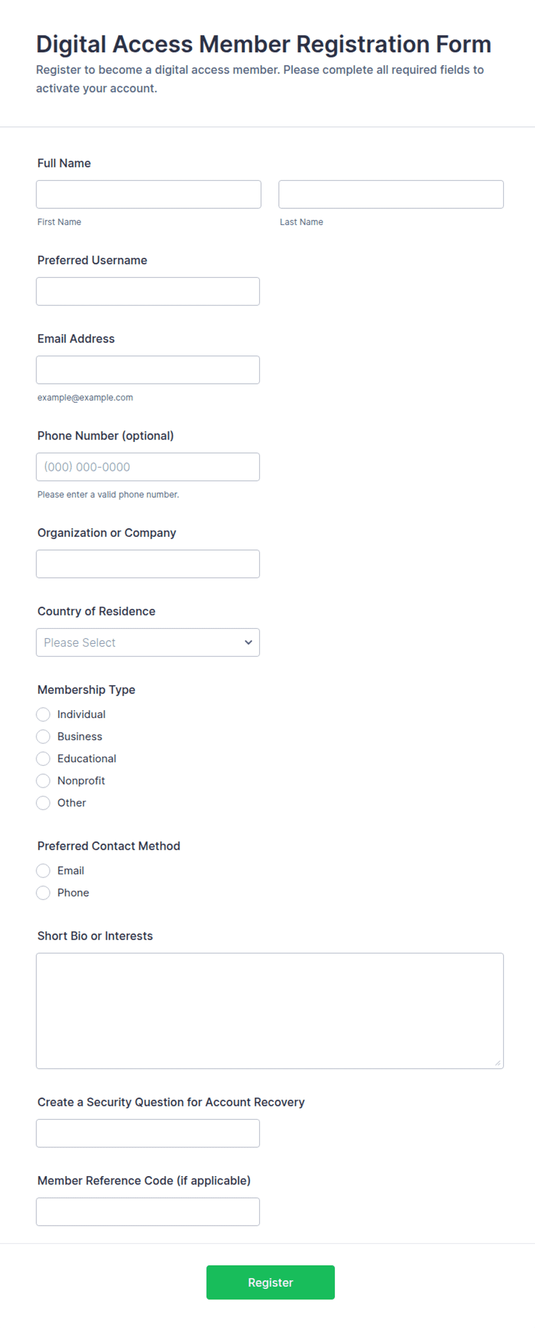Click the Email Address input box
Image resolution: width=535 pixels, height=1328 pixels.
click(x=148, y=370)
